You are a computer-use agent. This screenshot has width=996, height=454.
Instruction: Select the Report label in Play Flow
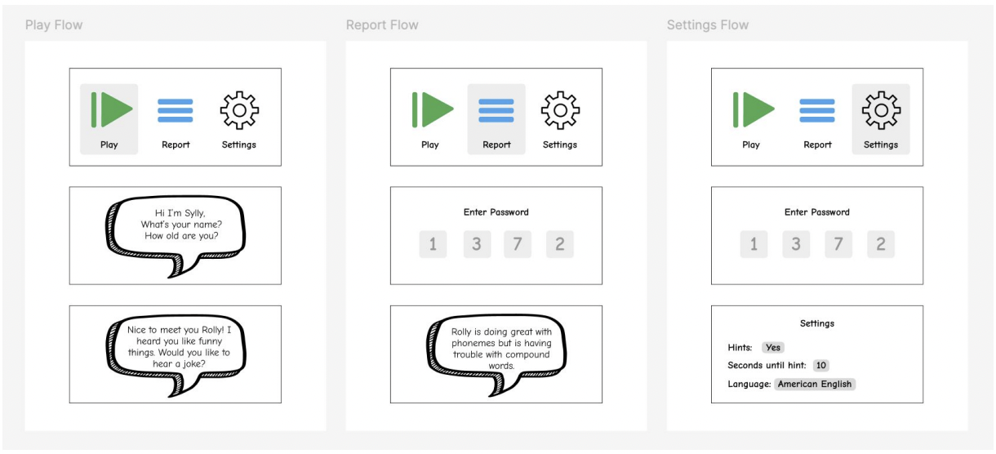[x=176, y=145]
